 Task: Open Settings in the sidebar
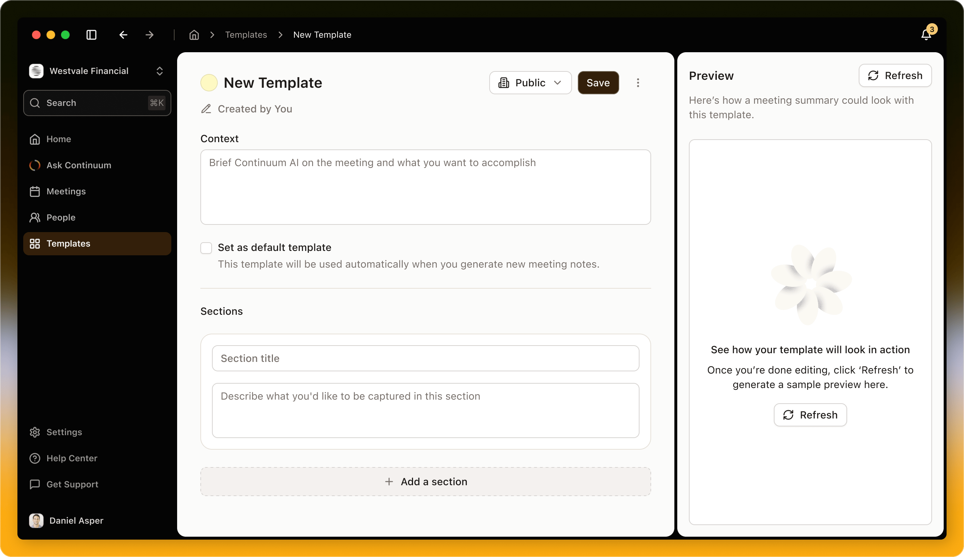97,432
